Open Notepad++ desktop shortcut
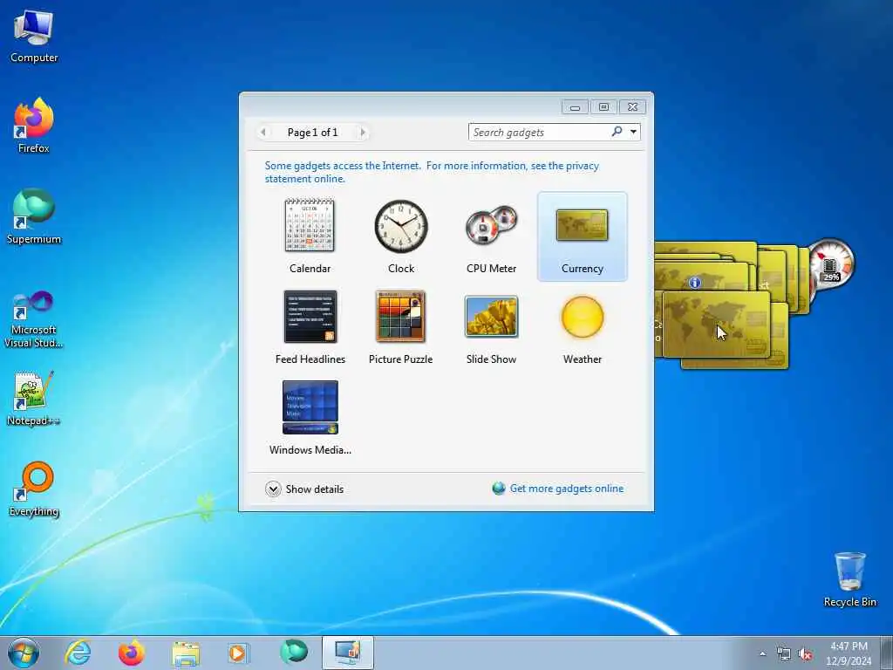Screen dimensions: 893x670 34,398
